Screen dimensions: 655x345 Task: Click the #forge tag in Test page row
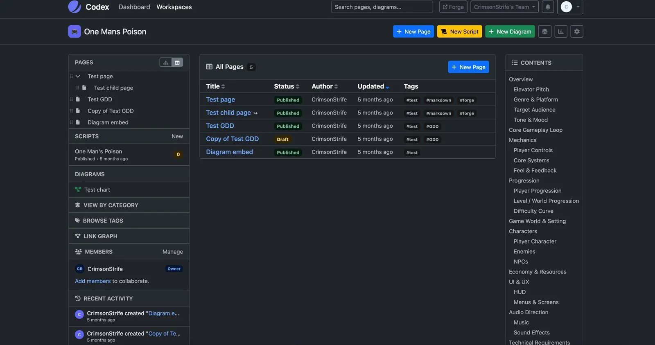tap(467, 100)
